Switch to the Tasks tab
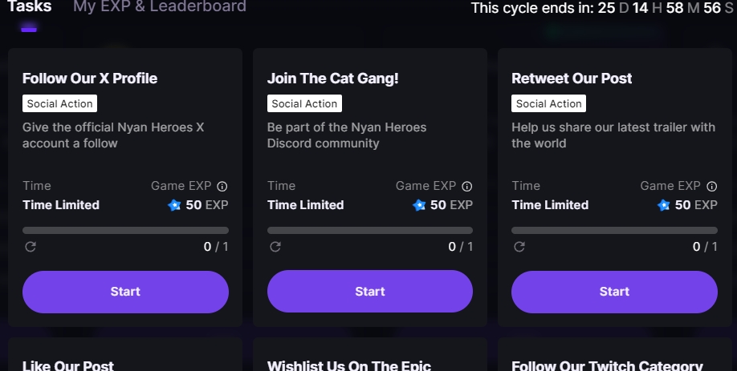The width and height of the screenshot is (737, 371). coord(30,7)
